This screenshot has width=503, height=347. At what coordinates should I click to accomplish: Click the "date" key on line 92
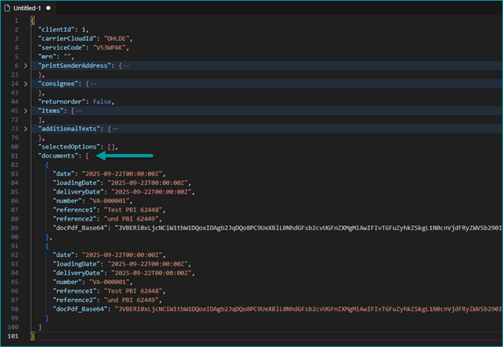[x=66, y=255]
